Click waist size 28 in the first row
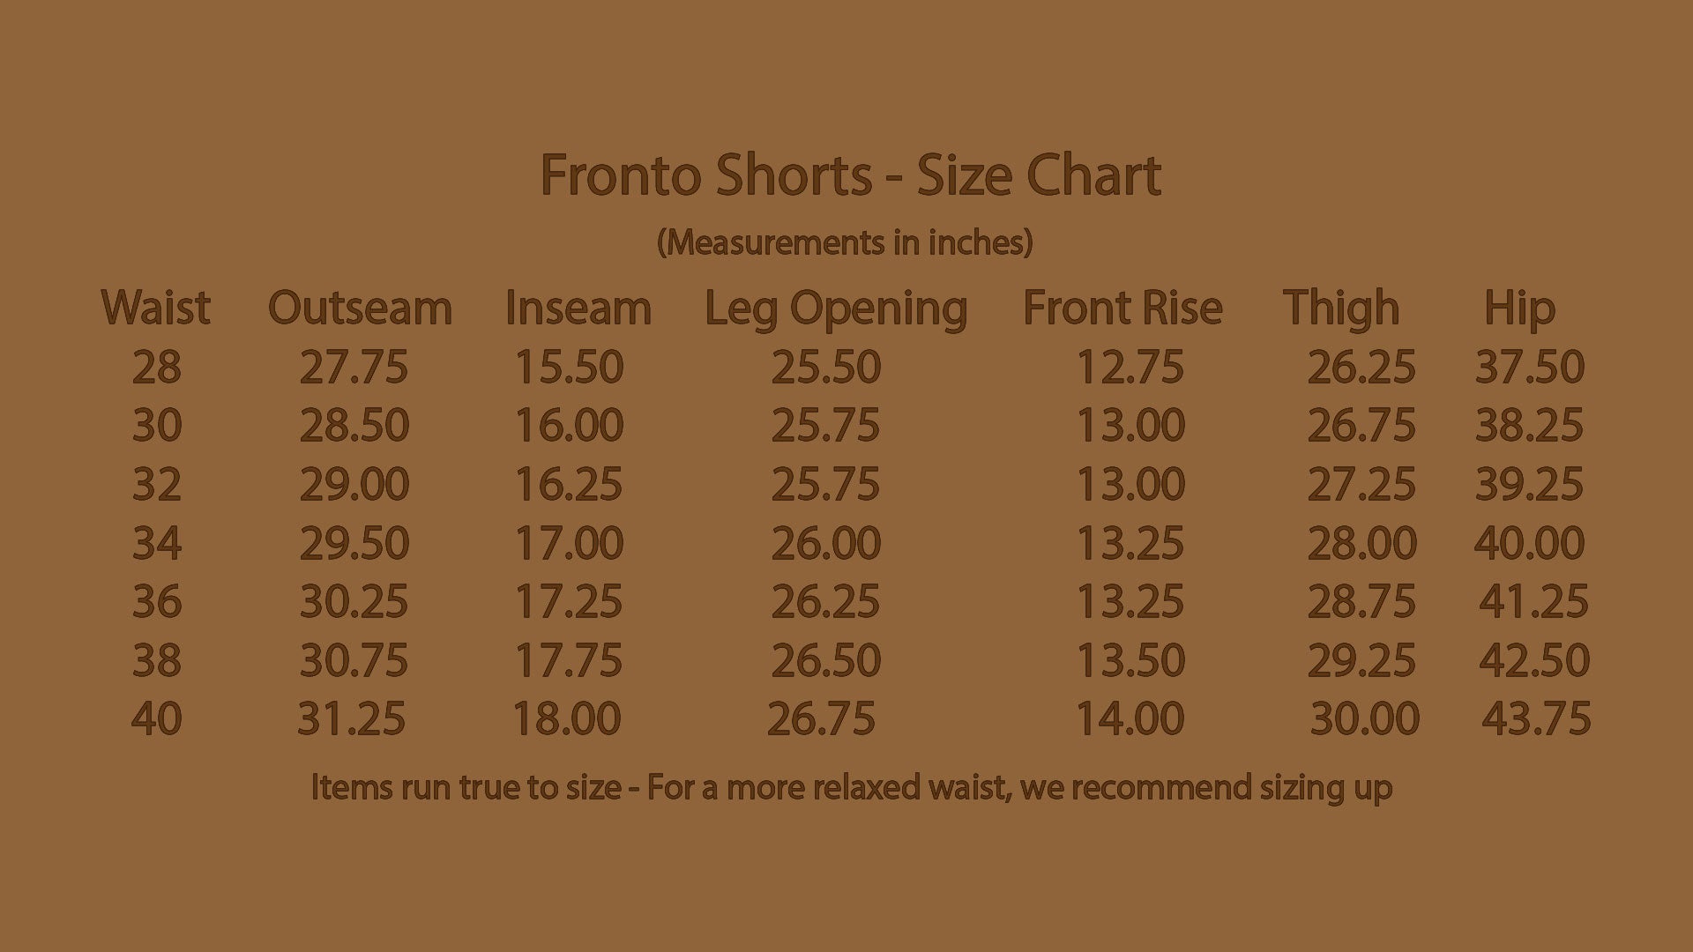The image size is (1693, 952). coord(157,367)
